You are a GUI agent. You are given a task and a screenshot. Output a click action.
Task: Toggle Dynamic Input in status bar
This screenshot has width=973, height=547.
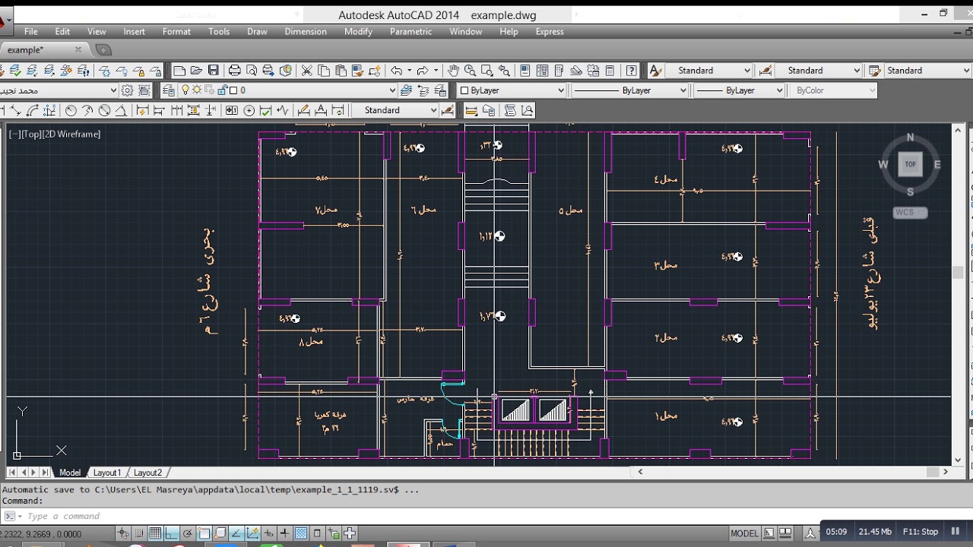[268, 533]
